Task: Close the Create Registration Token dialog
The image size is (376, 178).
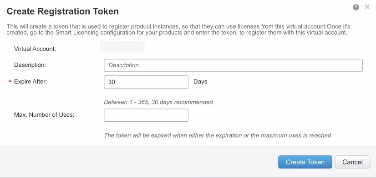Action: point(367,7)
